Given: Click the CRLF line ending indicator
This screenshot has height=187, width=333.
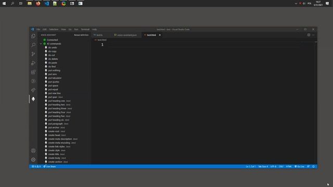Looking at the screenshot, I should pos(281,166).
